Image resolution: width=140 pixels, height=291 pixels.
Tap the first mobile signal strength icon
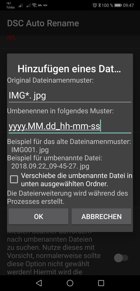tap(20, 5)
